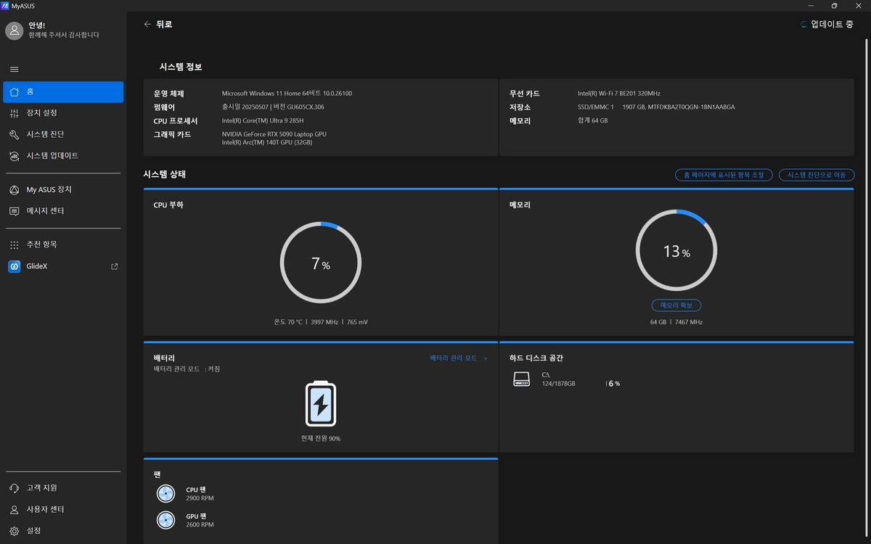
Task: Click the NVIDIA GeForce RTX 5090 Laptop GPU text
Action: point(274,134)
